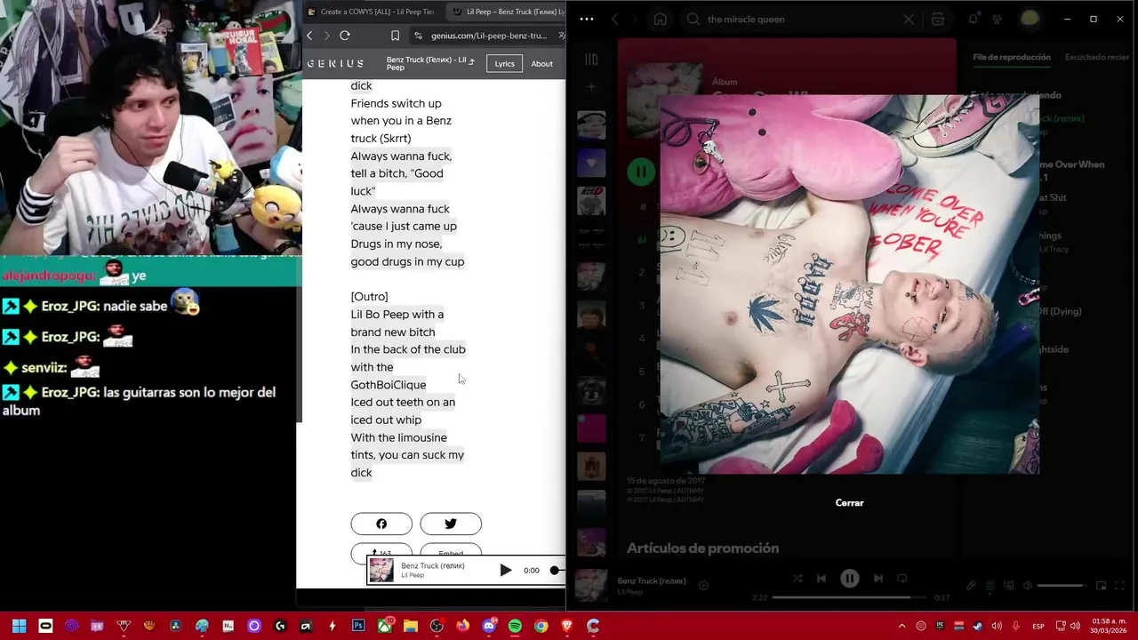The width and height of the screenshot is (1138, 640).
Task: Open Discord from the taskbar
Action: click(x=489, y=626)
